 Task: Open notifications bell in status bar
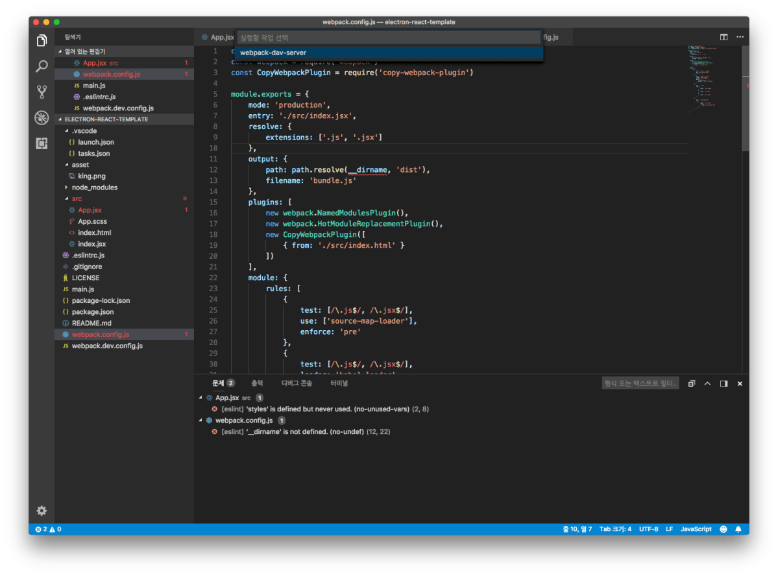point(738,529)
